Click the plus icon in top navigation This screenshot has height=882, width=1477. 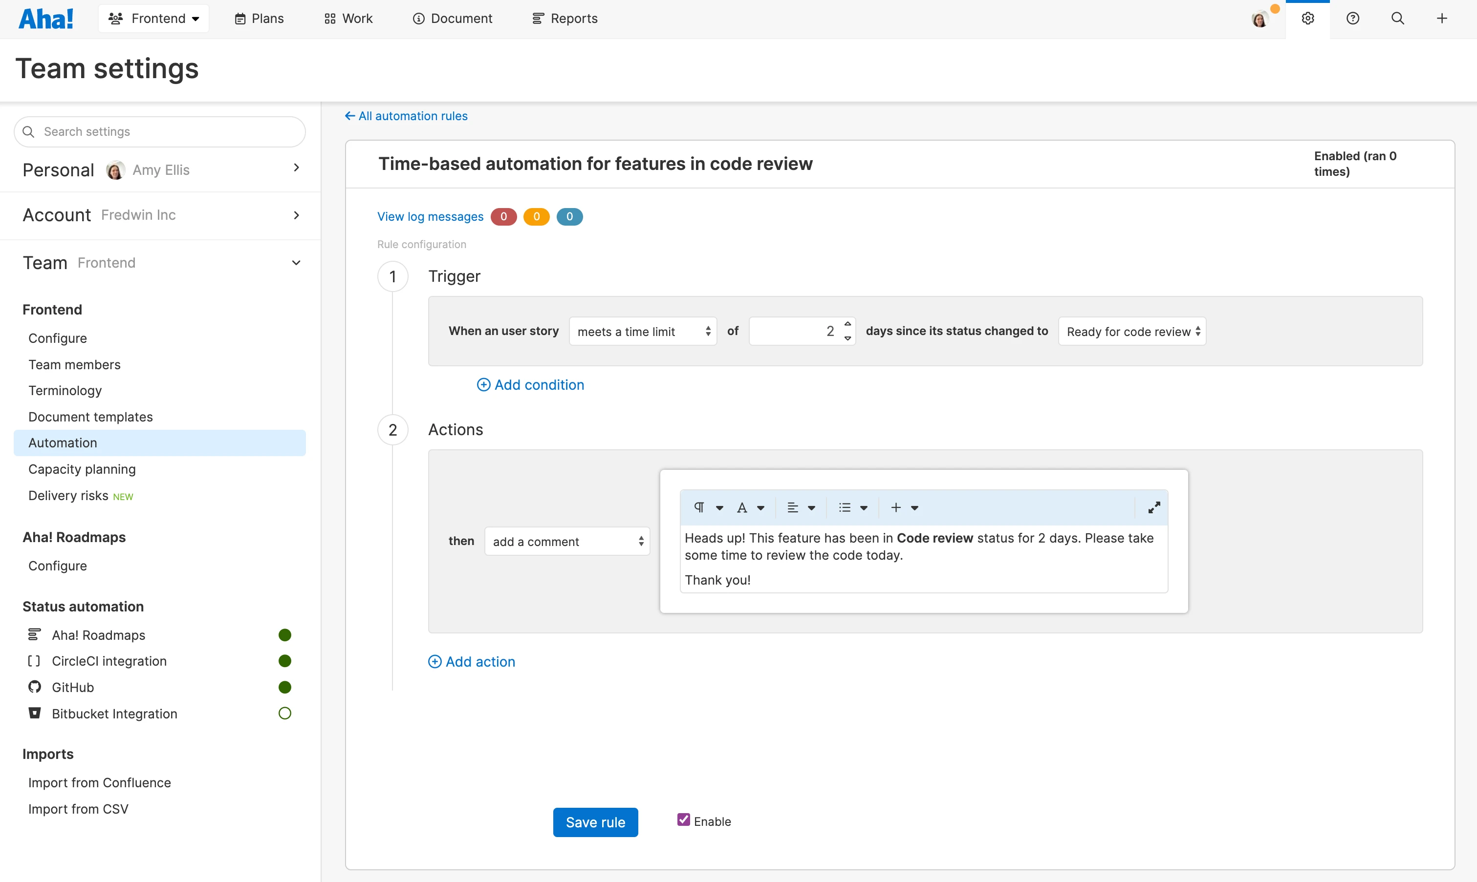pyautogui.click(x=1442, y=19)
